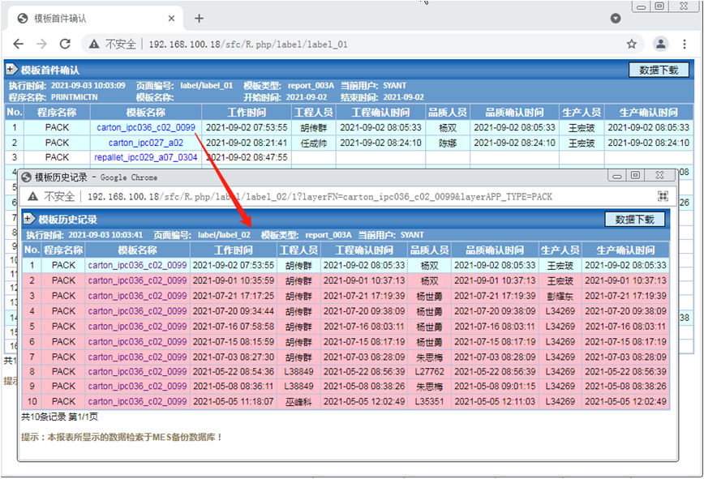Click the QR code icon in popup address bar
Image resolution: width=704 pixels, height=479 pixels.
click(663, 196)
